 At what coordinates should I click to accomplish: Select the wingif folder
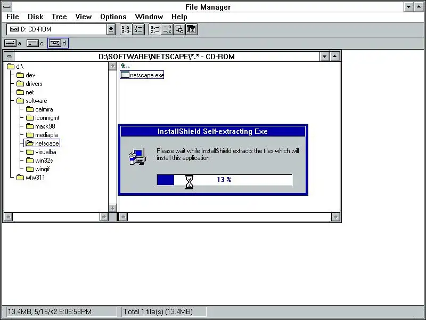(38, 169)
